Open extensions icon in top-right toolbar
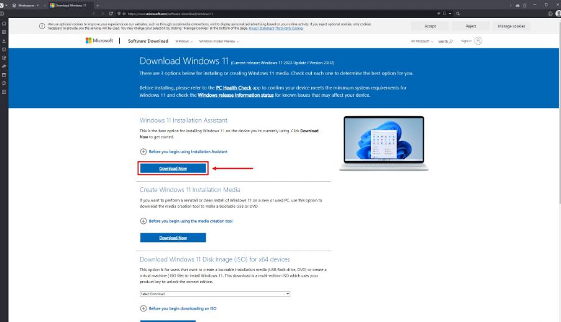Viewport: 561px width, 322px height. 550,14
